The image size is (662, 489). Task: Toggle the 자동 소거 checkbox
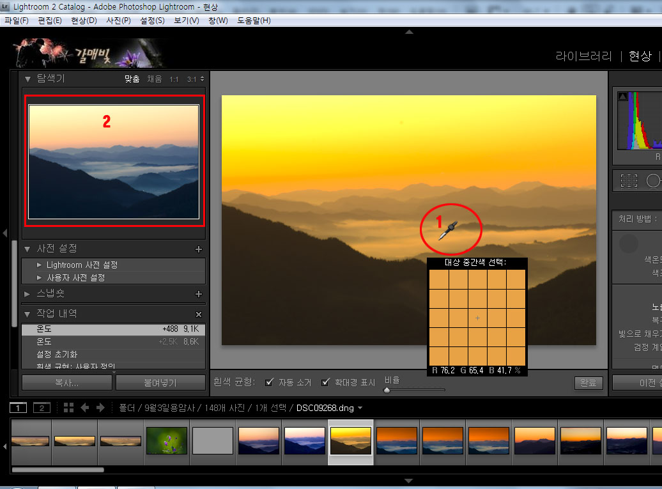pyautogui.click(x=269, y=382)
